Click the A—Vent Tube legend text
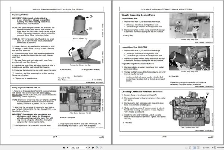 (128, 123)
